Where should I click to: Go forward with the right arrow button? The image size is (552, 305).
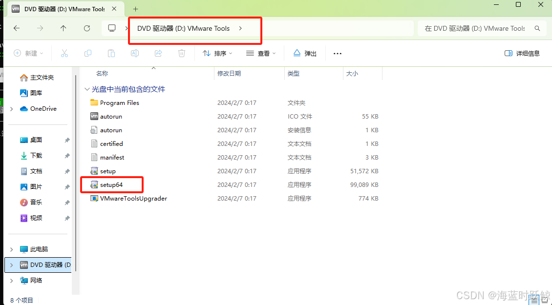point(40,28)
